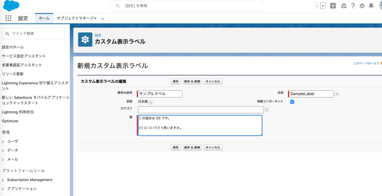The width and height of the screenshot is (382, 196).
Task: Click info icon next to SampleLabel name field
Action: pos(337,94)
